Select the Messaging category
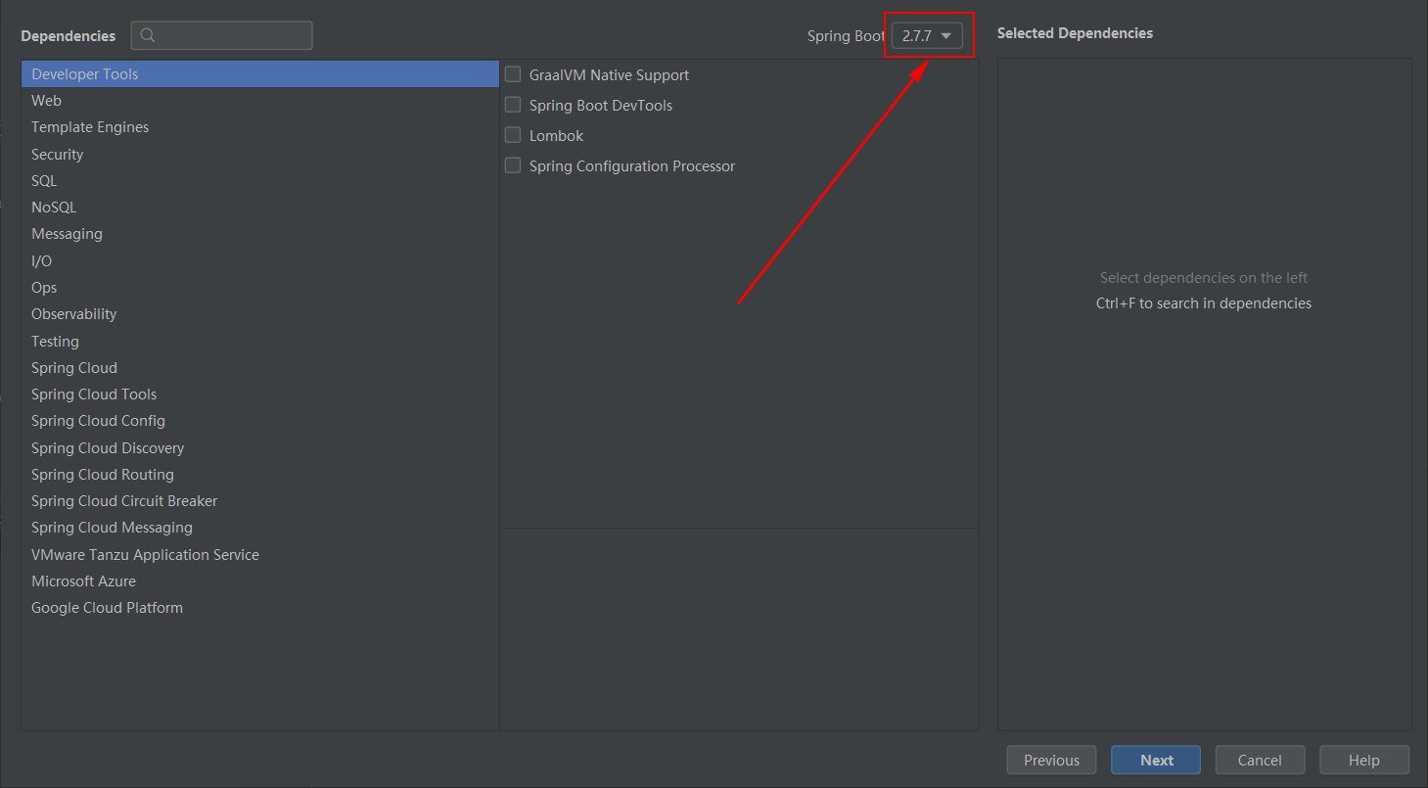 pos(260,234)
